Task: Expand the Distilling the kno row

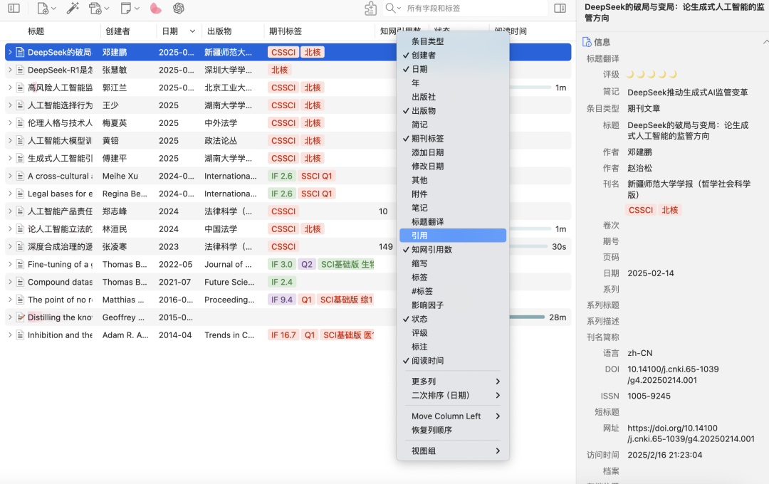Action: (x=10, y=317)
